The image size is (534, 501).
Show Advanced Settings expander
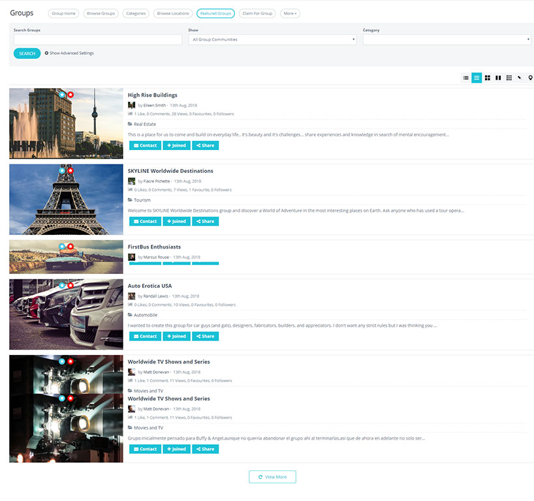tap(69, 53)
